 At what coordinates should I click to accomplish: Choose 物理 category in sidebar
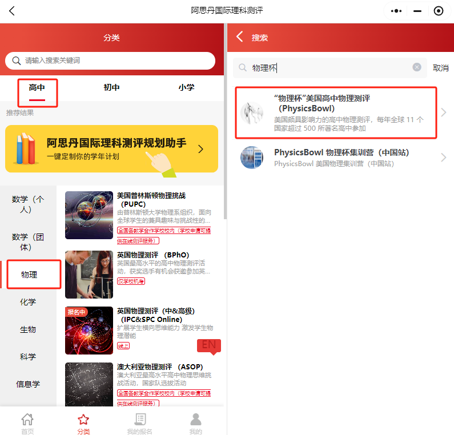click(29, 275)
